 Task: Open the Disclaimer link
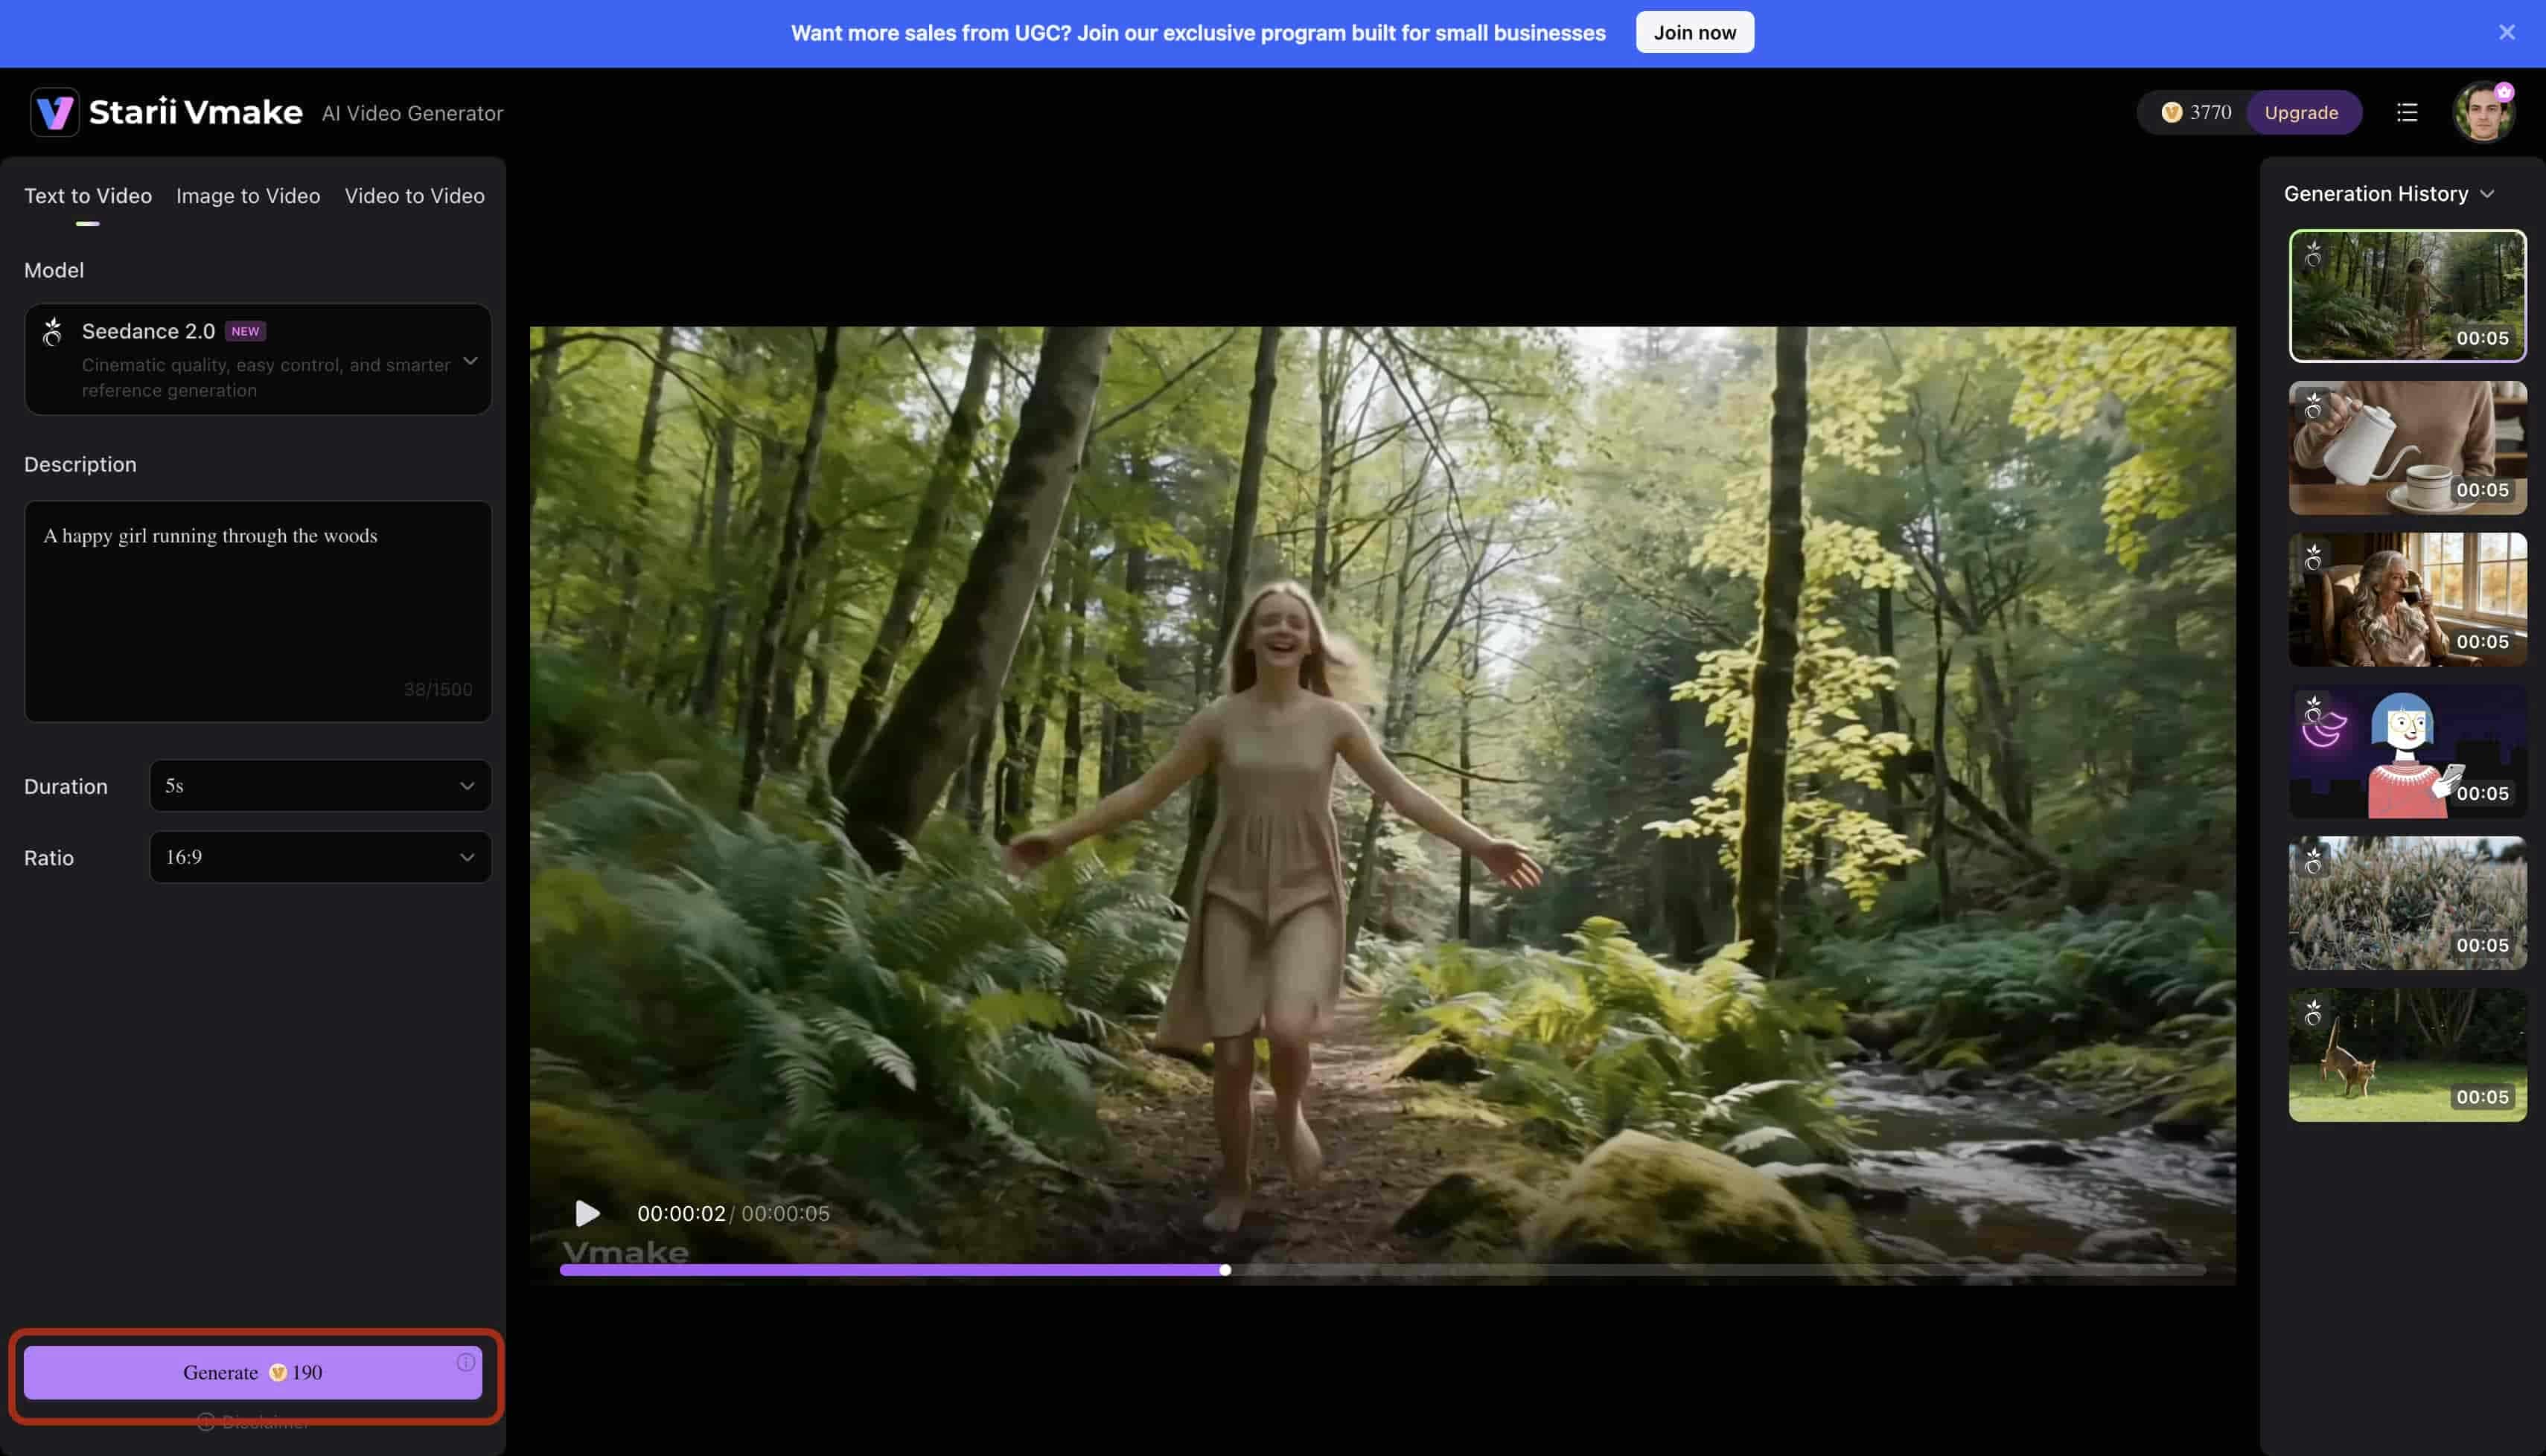[x=254, y=1422]
